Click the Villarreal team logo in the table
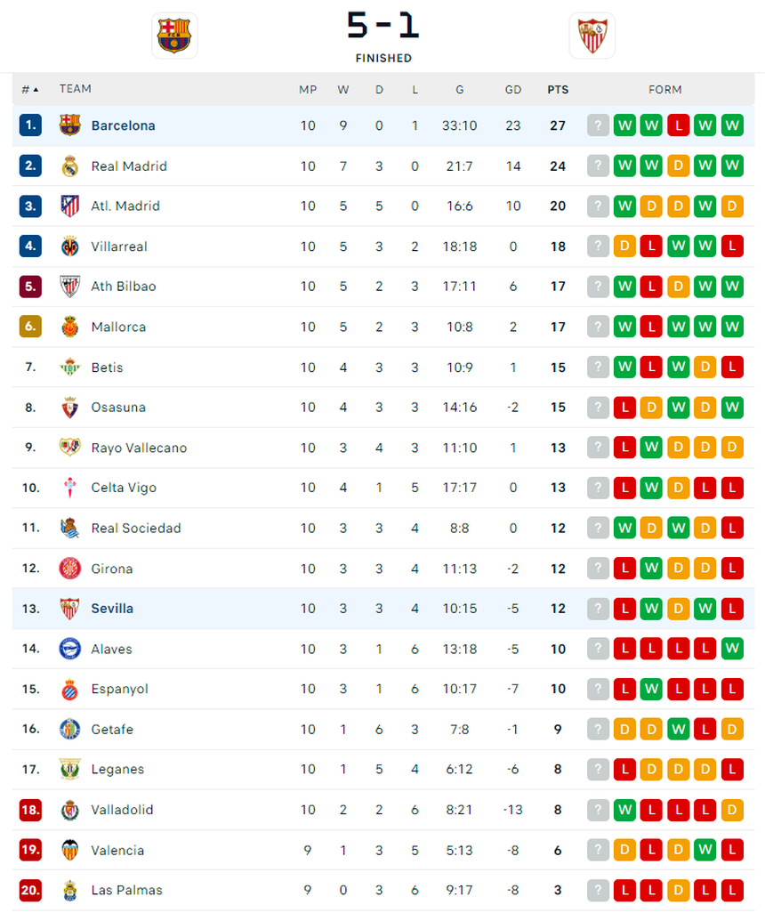The width and height of the screenshot is (765, 921). point(70,246)
